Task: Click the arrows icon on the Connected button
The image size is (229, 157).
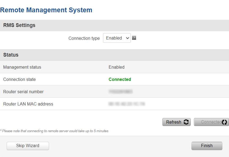Action: 224,122
